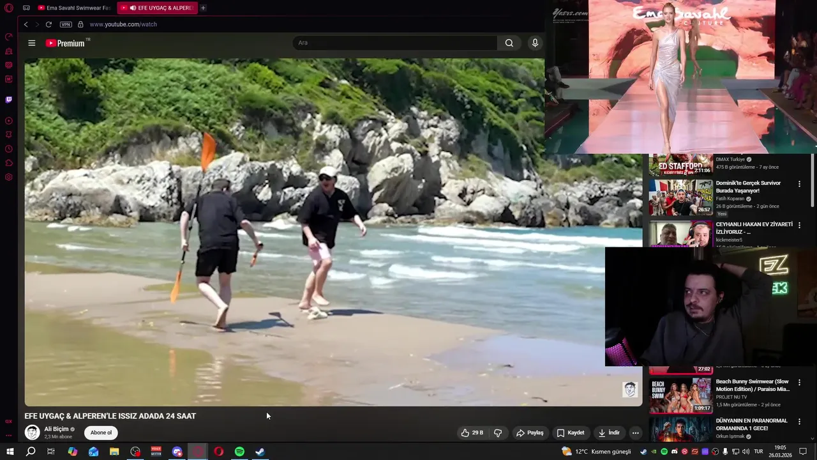The image size is (817, 460).
Task: Open Discord tray icon
Action: pos(675,452)
